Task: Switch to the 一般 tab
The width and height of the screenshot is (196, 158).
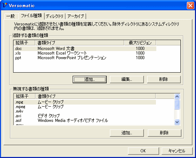Action: (11, 16)
